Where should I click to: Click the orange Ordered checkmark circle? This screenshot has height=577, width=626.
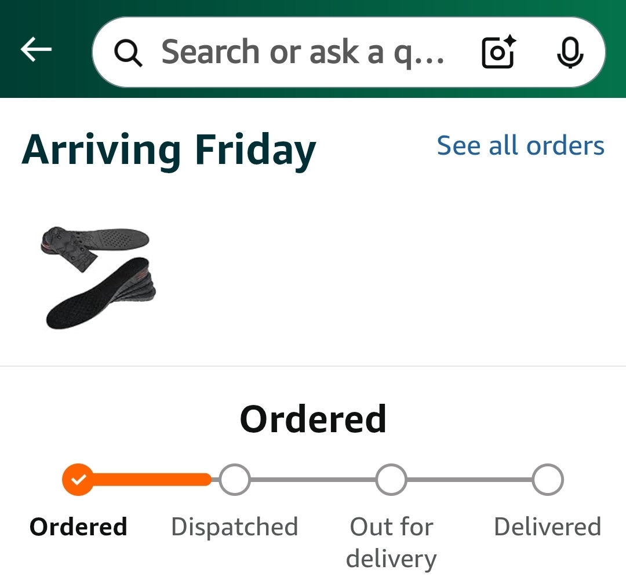click(78, 480)
